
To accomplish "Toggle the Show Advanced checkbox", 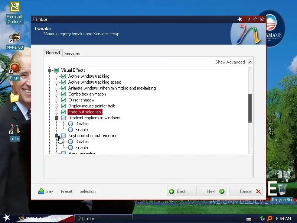I will point(250,62).
